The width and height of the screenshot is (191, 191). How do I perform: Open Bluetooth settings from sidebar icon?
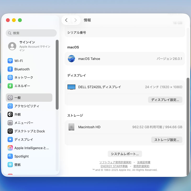coord(10,69)
